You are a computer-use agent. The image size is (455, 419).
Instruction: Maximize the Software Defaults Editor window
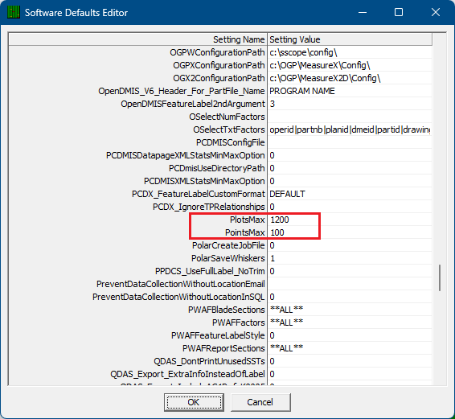point(399,13)
